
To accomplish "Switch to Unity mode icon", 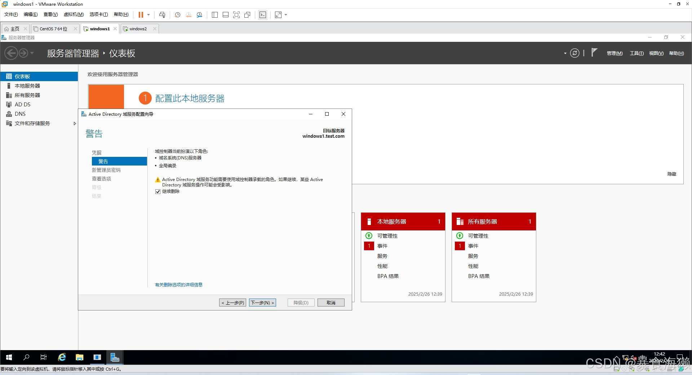I will 247,15.
